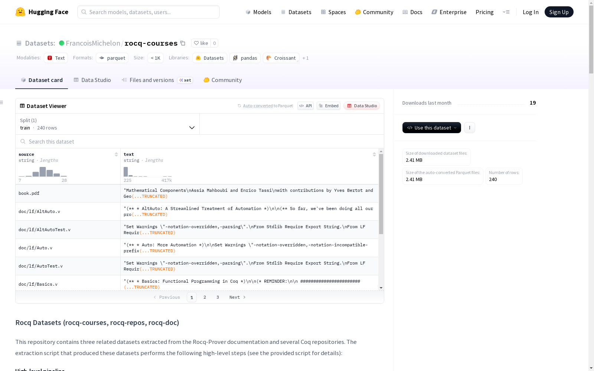Switch to the Dataset card tab
The image size is (594, 371).
(42, 80)
